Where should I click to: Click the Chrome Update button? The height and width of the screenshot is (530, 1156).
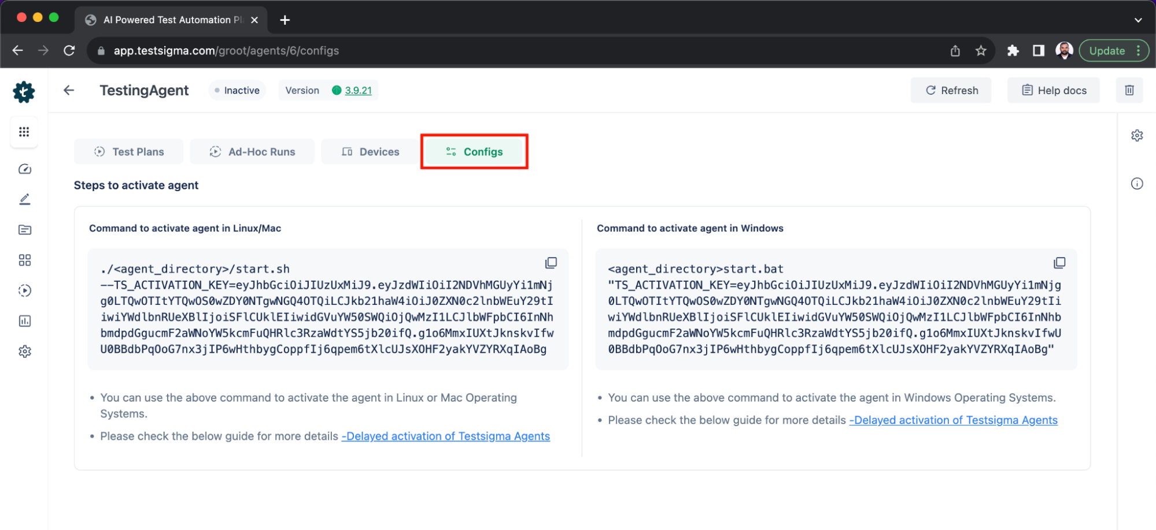(x=1114, y=51)
